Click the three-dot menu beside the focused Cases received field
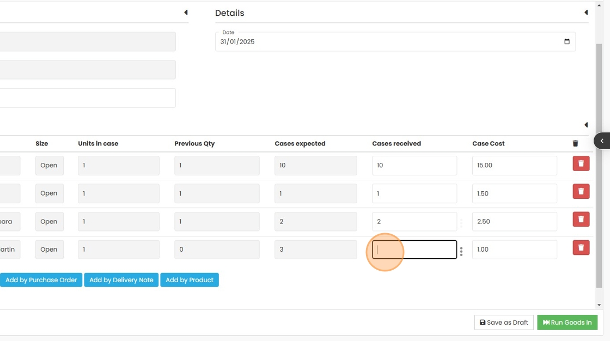Viewport: 610px width, 341px height. point(461,252)
